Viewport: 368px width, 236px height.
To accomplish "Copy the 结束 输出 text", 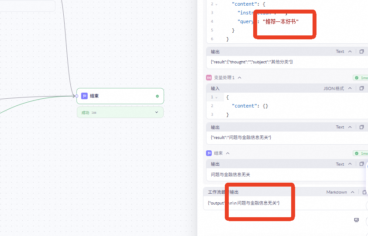I will 361,164.
